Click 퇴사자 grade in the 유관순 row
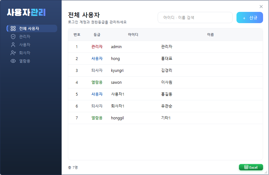Screen dimensions: 269x175 97,106
